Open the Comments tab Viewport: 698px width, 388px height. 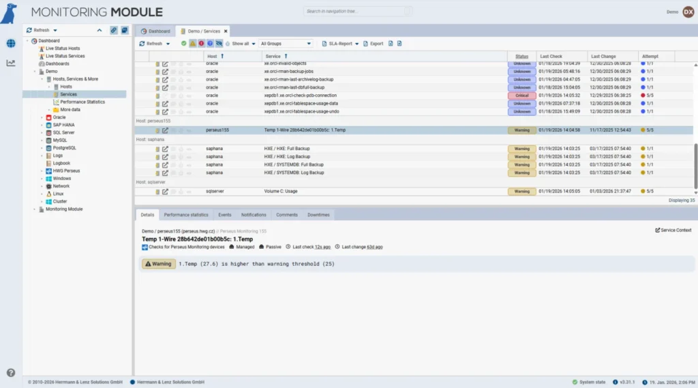pos(287,215)
